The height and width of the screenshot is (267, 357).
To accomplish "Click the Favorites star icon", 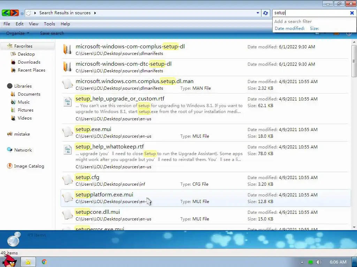I will (10, 46).
